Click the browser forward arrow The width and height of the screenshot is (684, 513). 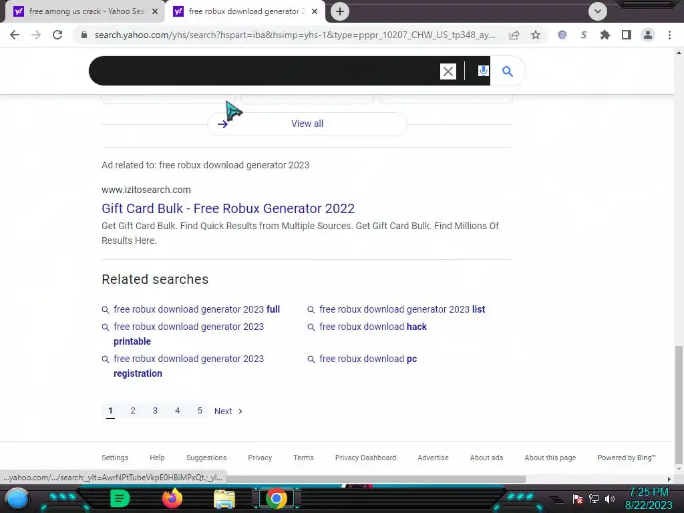click(x=36, y=35)
